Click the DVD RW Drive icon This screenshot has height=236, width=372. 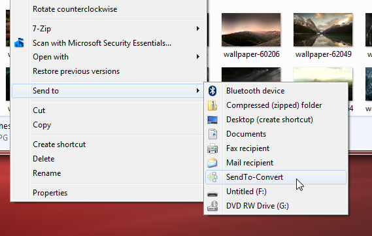[212, 206]
